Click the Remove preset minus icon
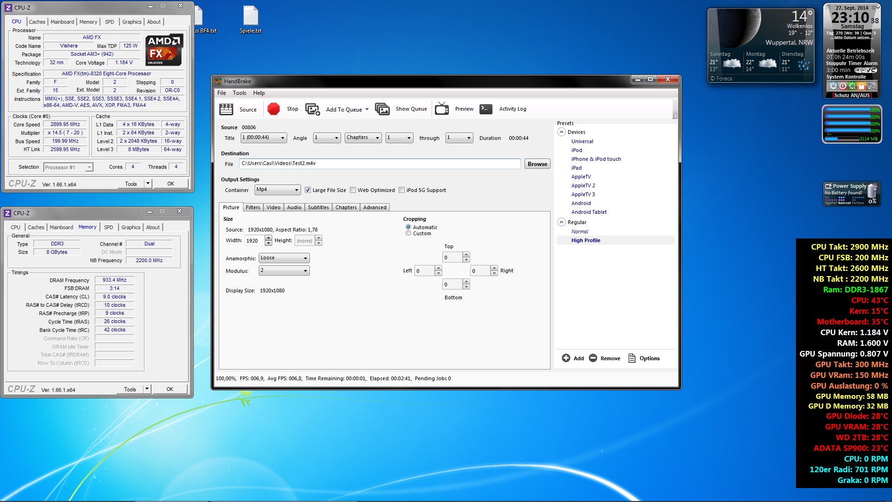Image resolution: width=892 pixels, height=502 pixels. point(593,358)
